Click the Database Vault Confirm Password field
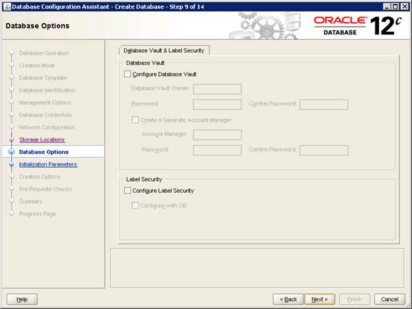Screen dimensions: 412x309 [x=324, y=104]
